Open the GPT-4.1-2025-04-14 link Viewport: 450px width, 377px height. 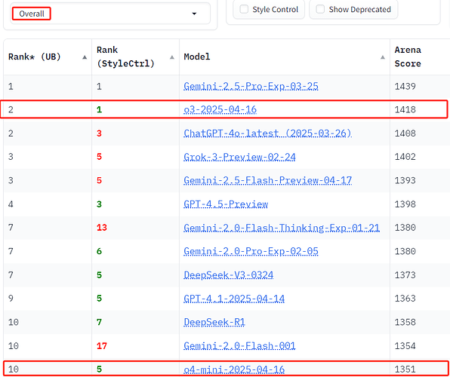234,299
